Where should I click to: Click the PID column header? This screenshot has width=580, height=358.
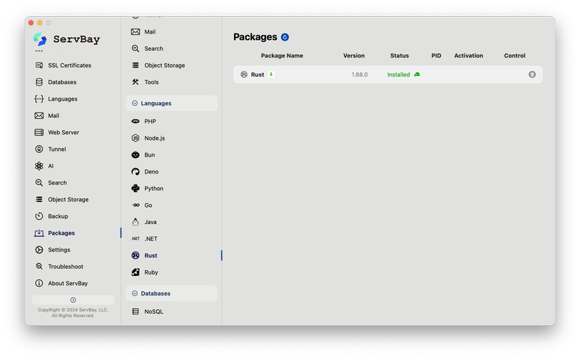coord(436,55)
